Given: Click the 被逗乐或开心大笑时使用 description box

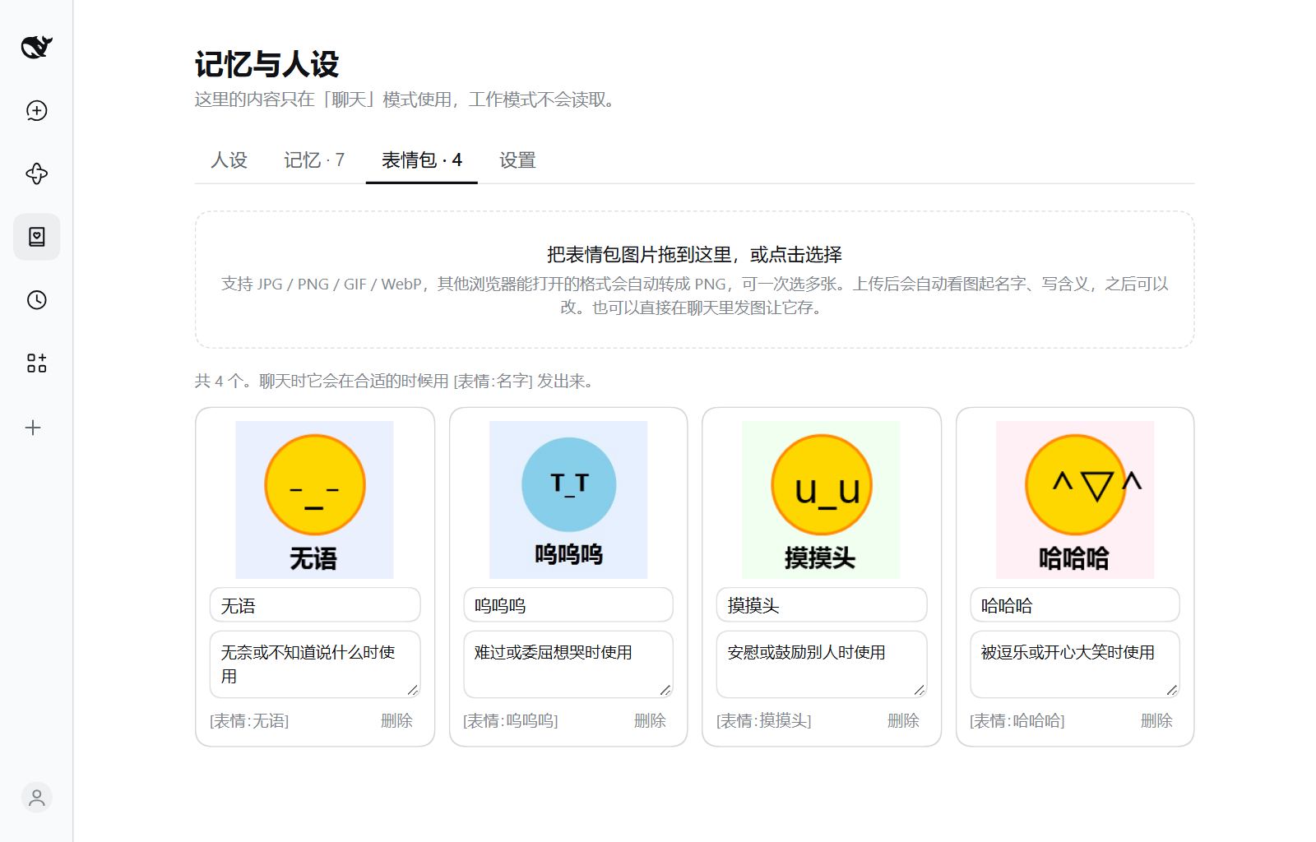Looking at the screenshot, I should 1075,664.
